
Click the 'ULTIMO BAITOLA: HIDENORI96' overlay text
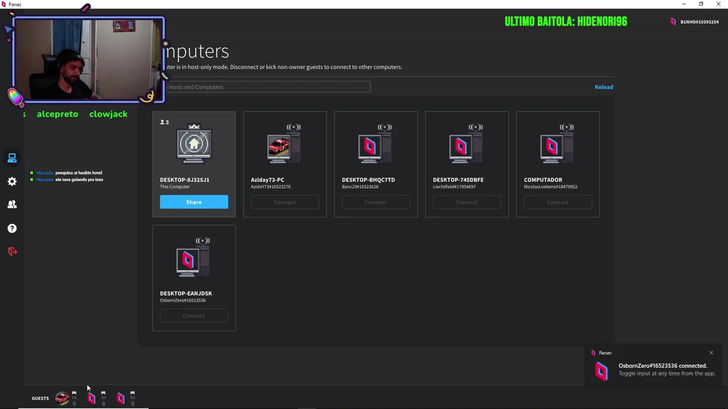[x=566, y=22]
